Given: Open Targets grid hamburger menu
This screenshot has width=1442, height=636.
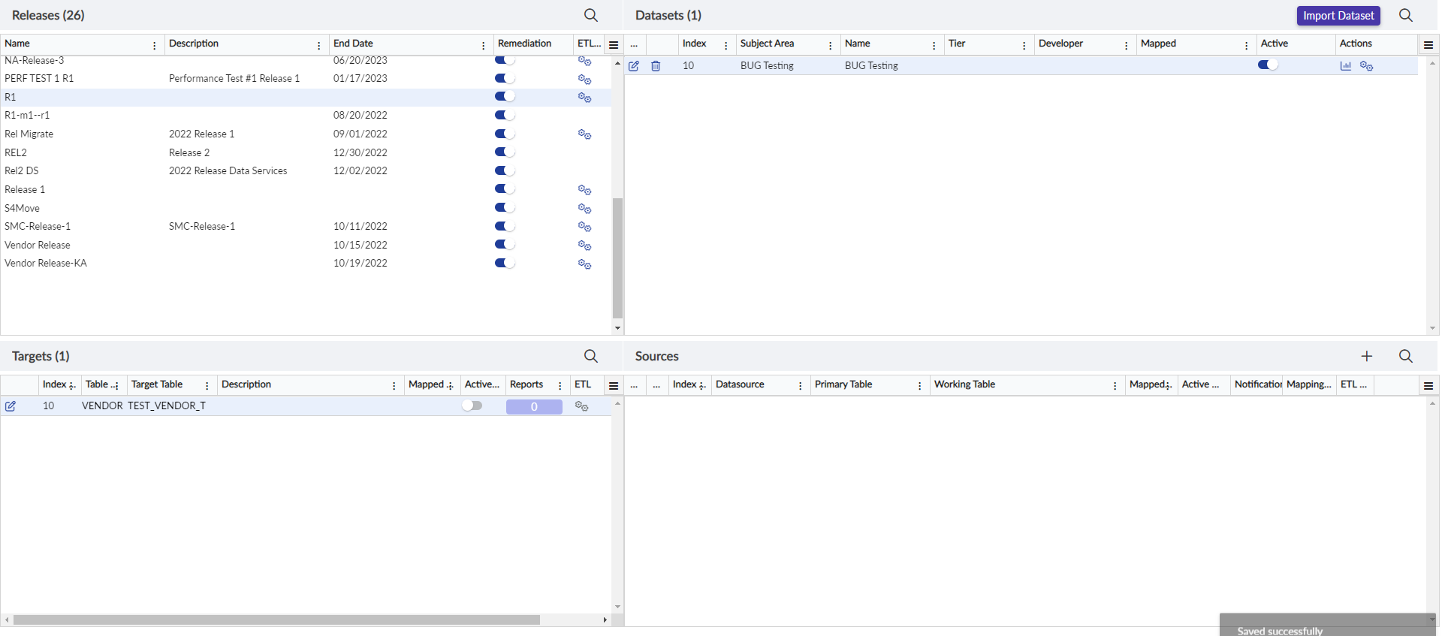Looking at the screenshot, I should [x=614, y=386].
